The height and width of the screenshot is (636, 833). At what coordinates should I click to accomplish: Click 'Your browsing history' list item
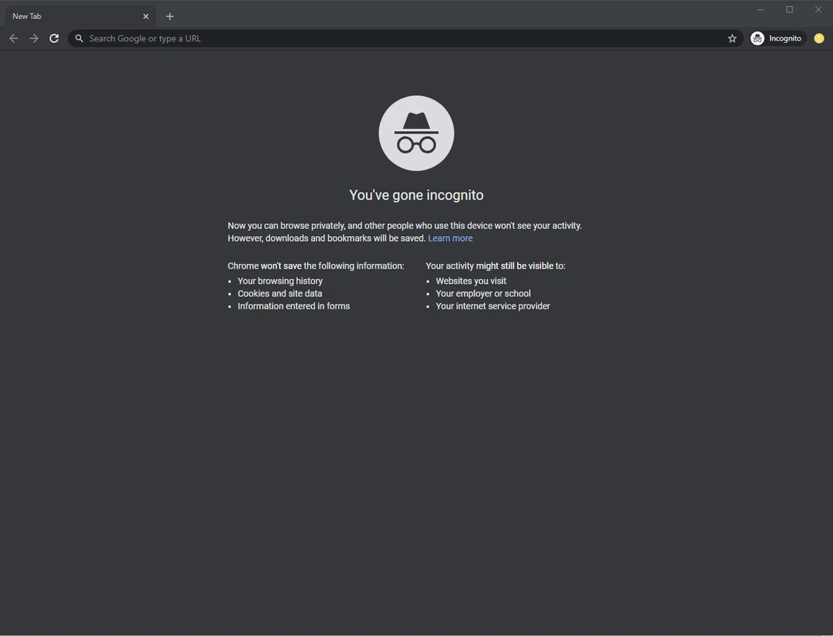click(x=280, y=281)
